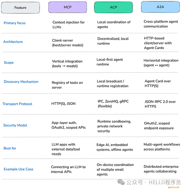187x190 pixels.
Task: Click 'Context injection for LLMs' cell
Action: coord(68,25)
